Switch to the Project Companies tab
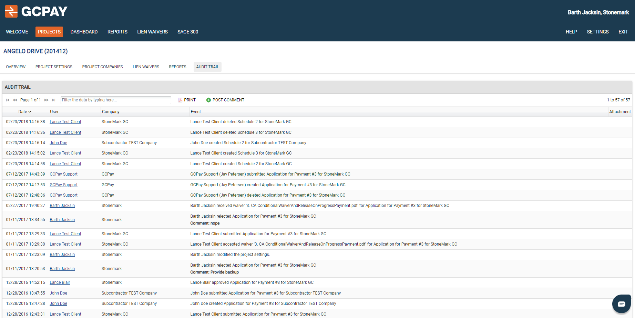Screen dimensions: 635x318 [x=102, y=67]
